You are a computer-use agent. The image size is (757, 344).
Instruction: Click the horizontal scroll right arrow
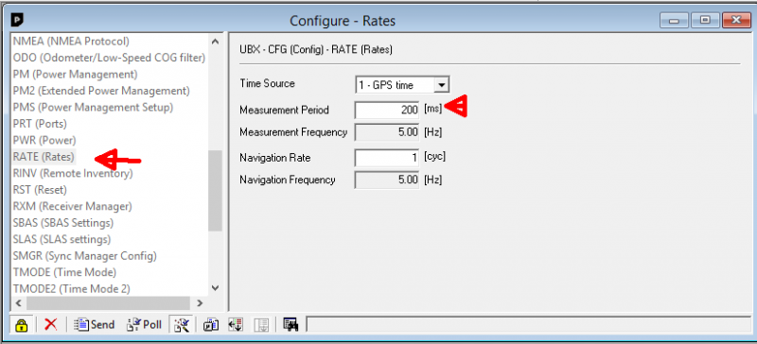pyautogui.click(x=200, y=303)
